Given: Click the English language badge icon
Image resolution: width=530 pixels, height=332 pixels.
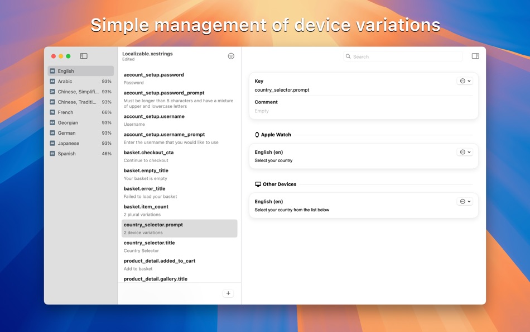Looking at the screenshot, I should point(52,71).
